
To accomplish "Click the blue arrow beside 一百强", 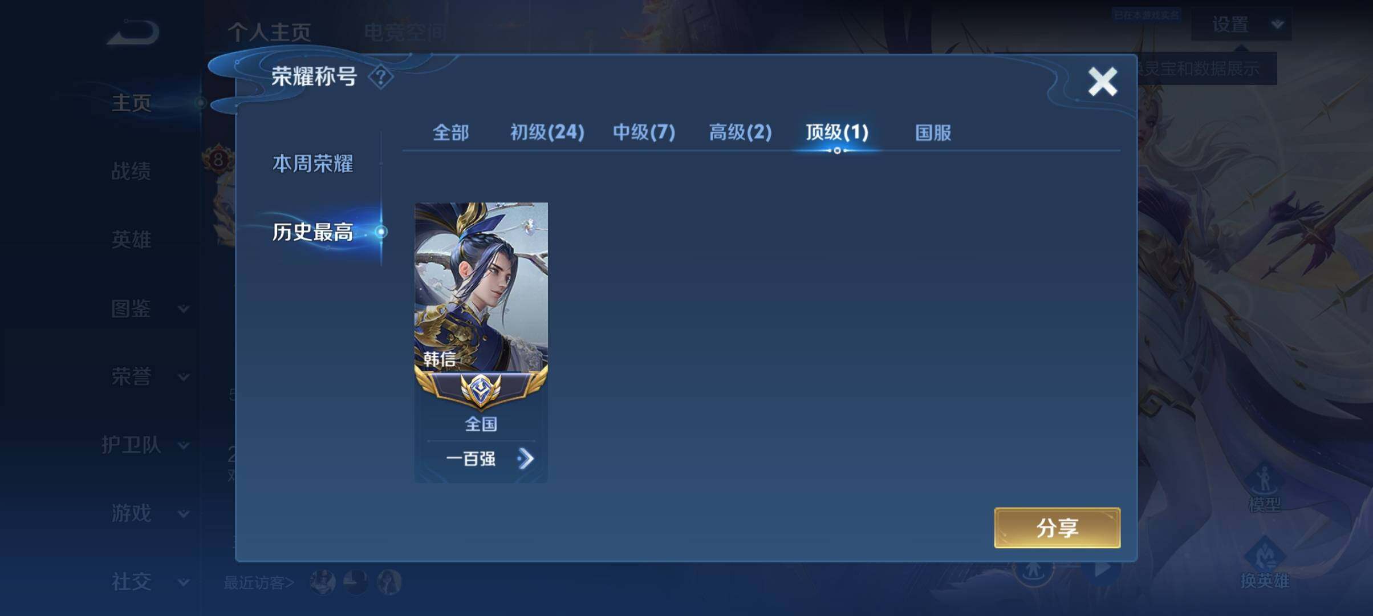I will [525, 458].
